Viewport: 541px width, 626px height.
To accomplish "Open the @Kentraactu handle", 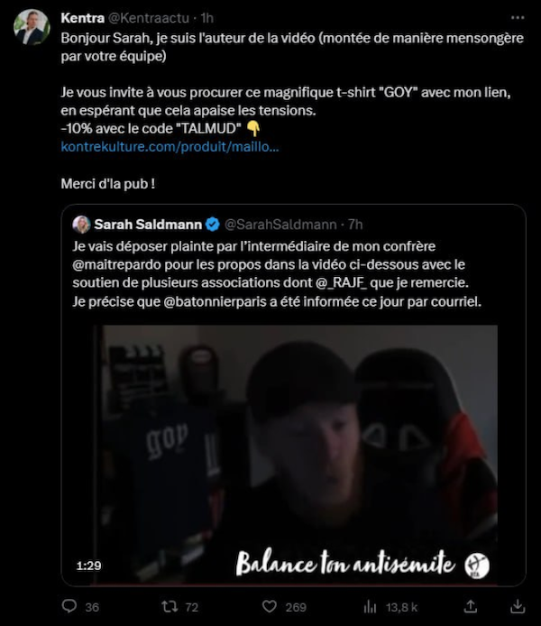I will click(149, 18).
